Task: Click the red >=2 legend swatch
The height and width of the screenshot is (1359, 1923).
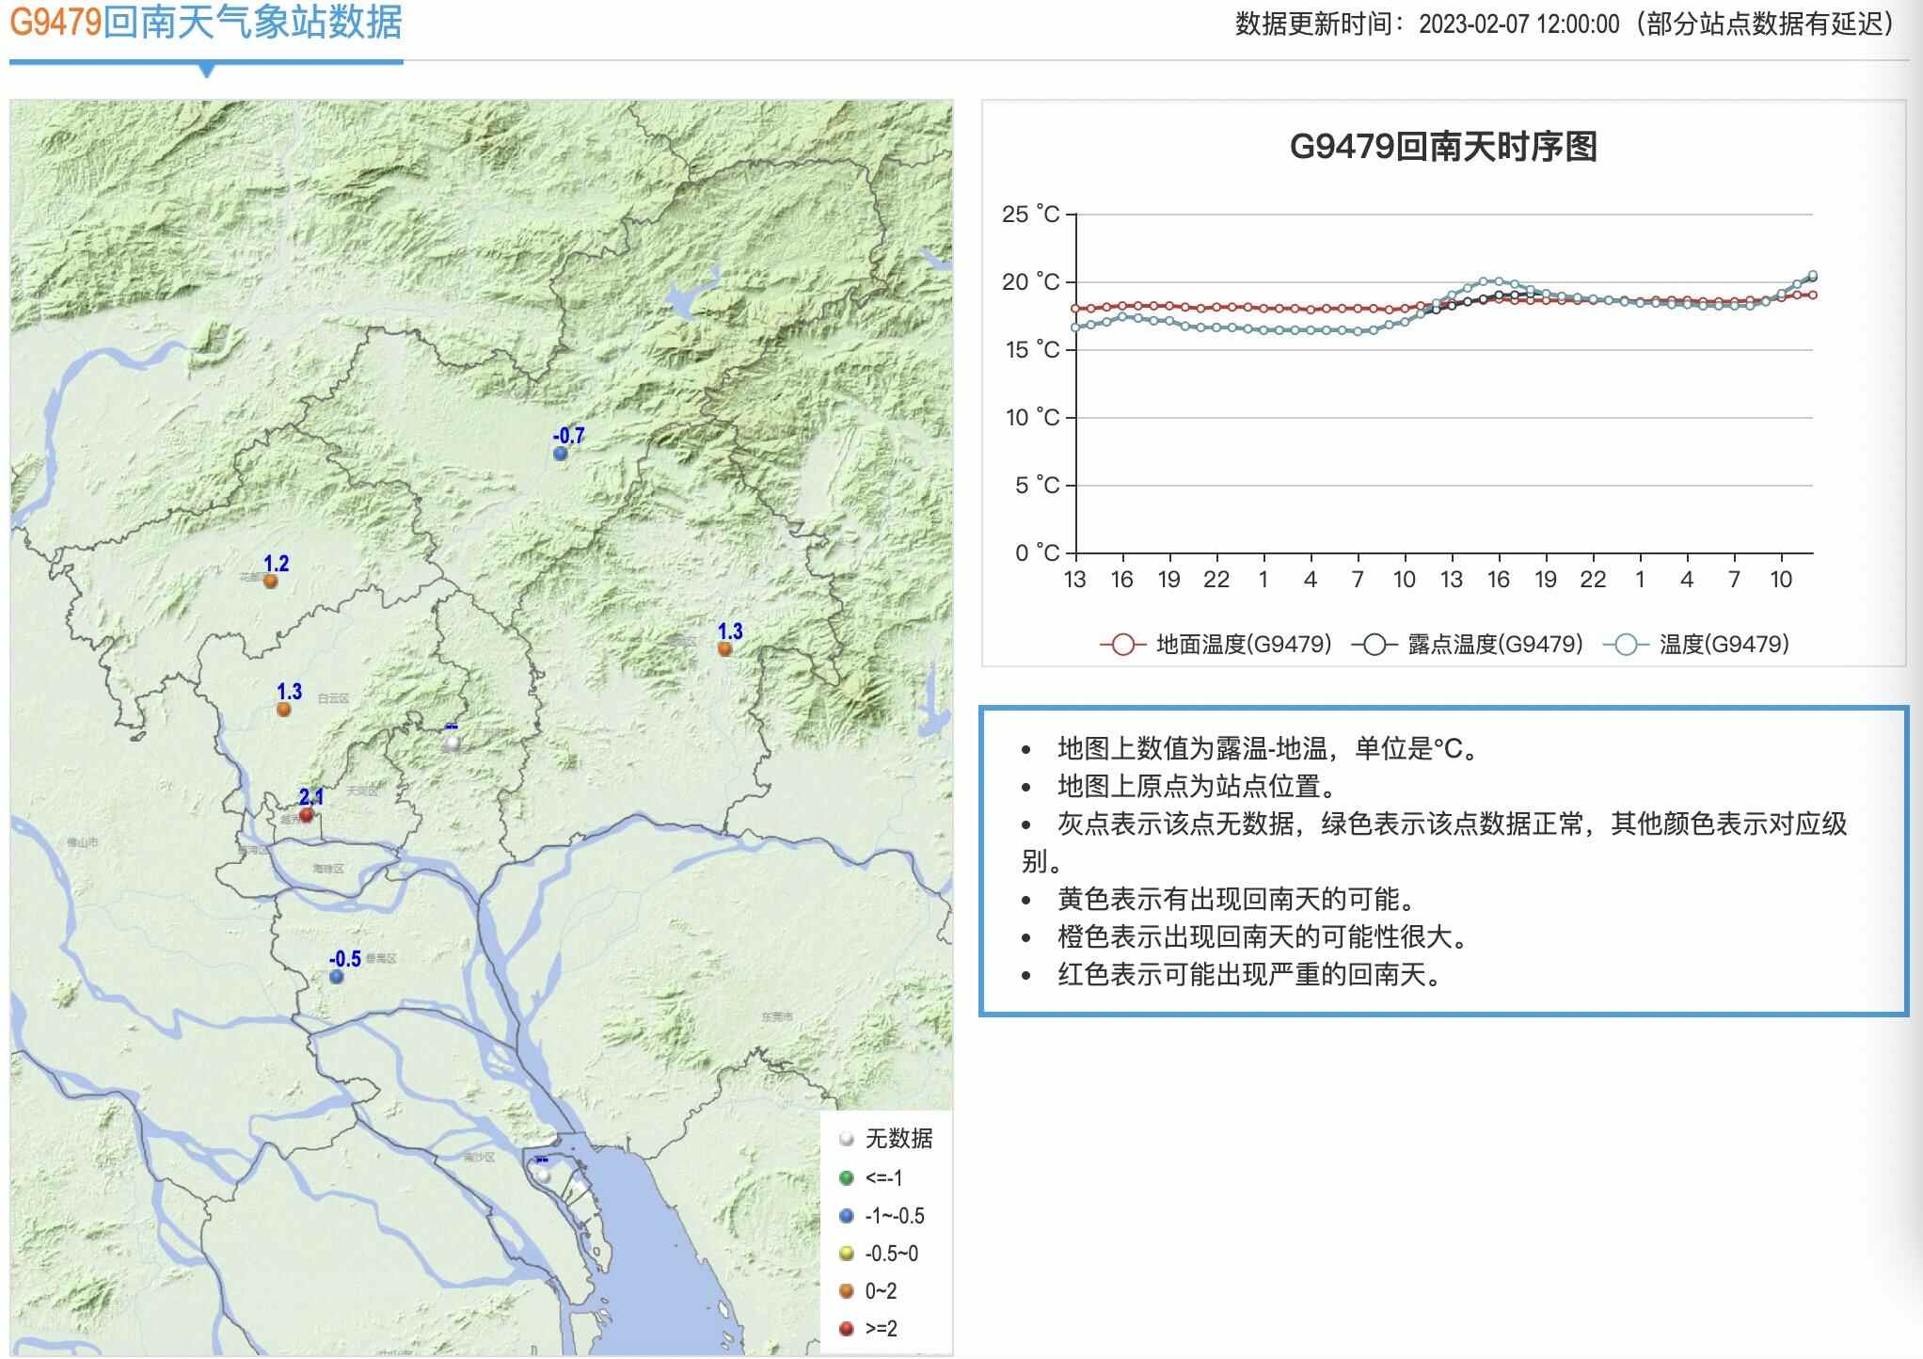Action: point(846,1329)
